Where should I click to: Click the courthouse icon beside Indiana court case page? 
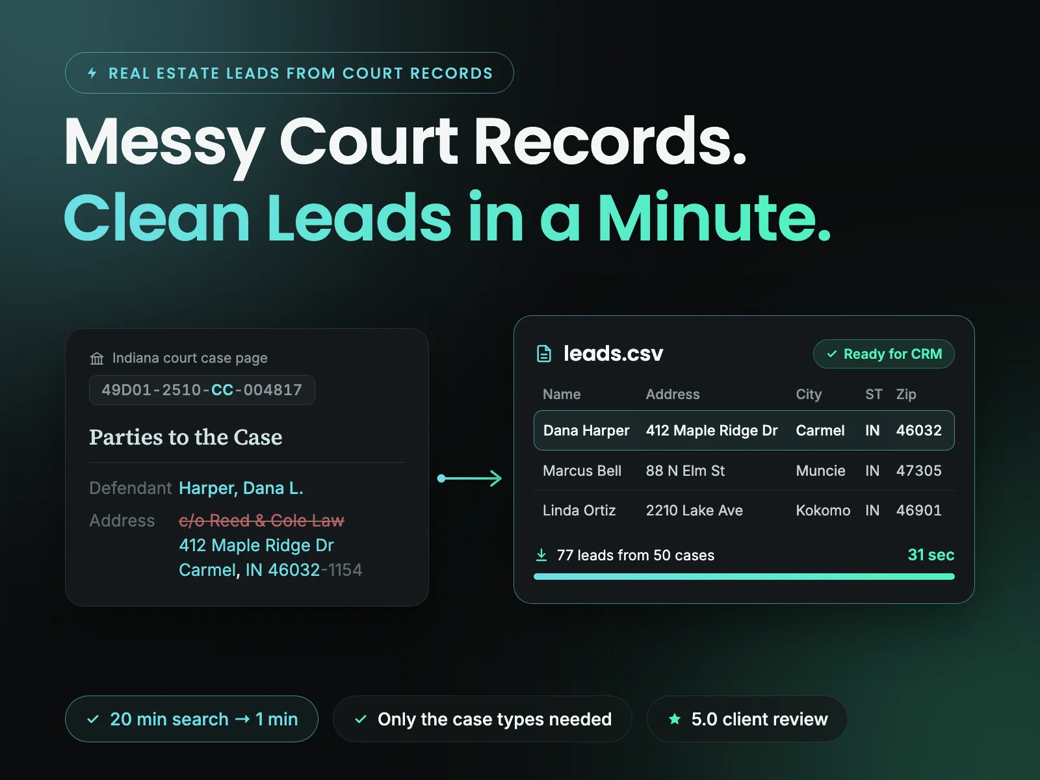pyautogui.click(x=97, y=358)
